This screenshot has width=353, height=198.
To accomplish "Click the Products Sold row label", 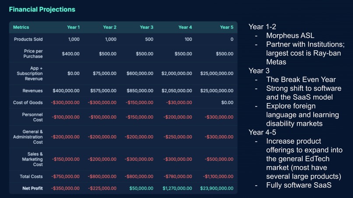I will coord(28,39).
